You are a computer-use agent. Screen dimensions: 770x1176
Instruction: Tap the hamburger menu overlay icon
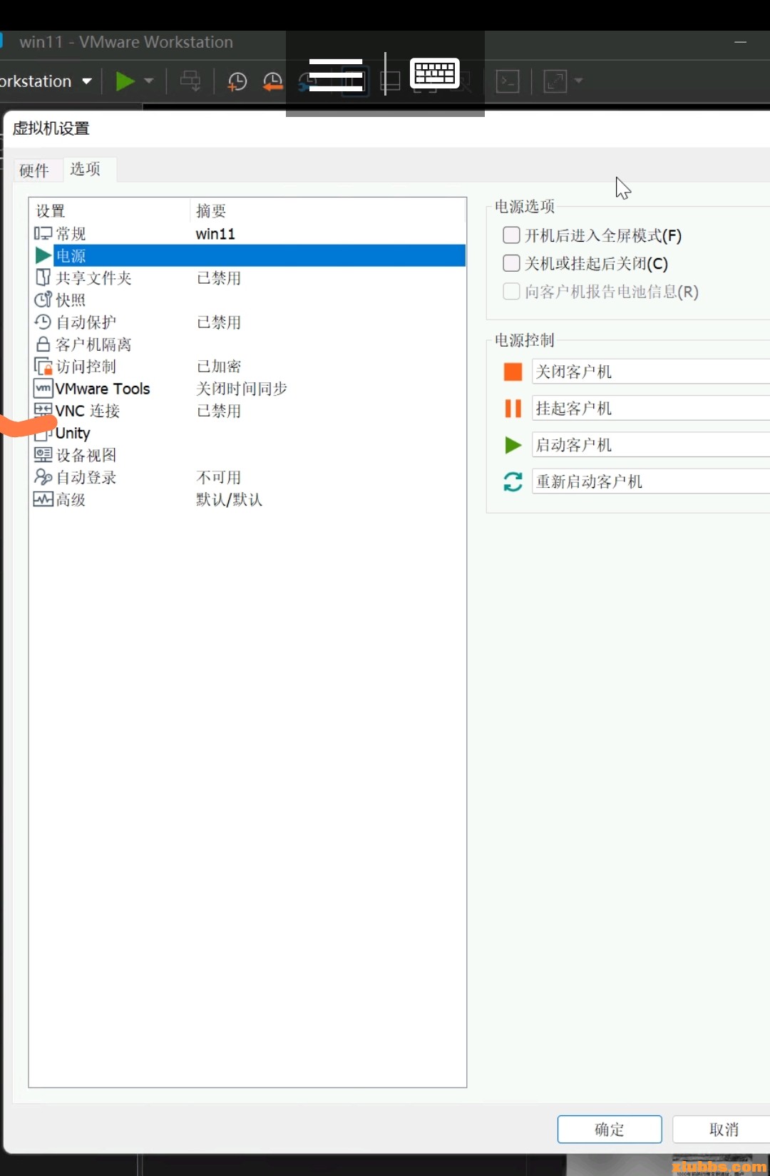click(x=336, y=75)
